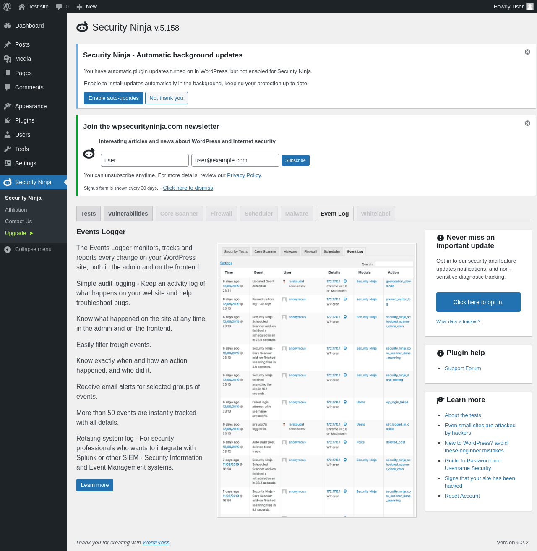Click the Security Ninja sidebar icon

[8, 182]
